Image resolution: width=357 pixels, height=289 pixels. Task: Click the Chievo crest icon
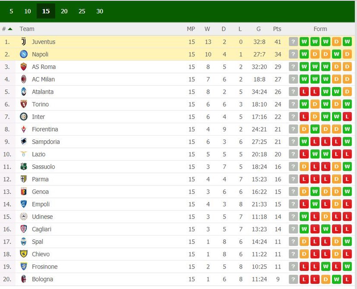click(x=24, y=254)
